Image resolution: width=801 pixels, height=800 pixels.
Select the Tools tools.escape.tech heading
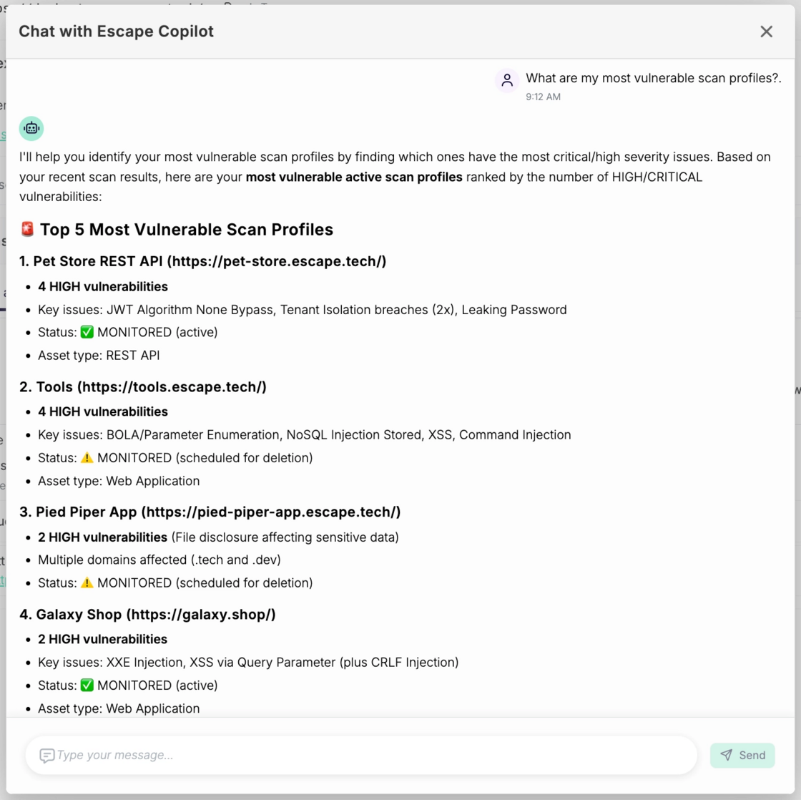tap(143, 387)
